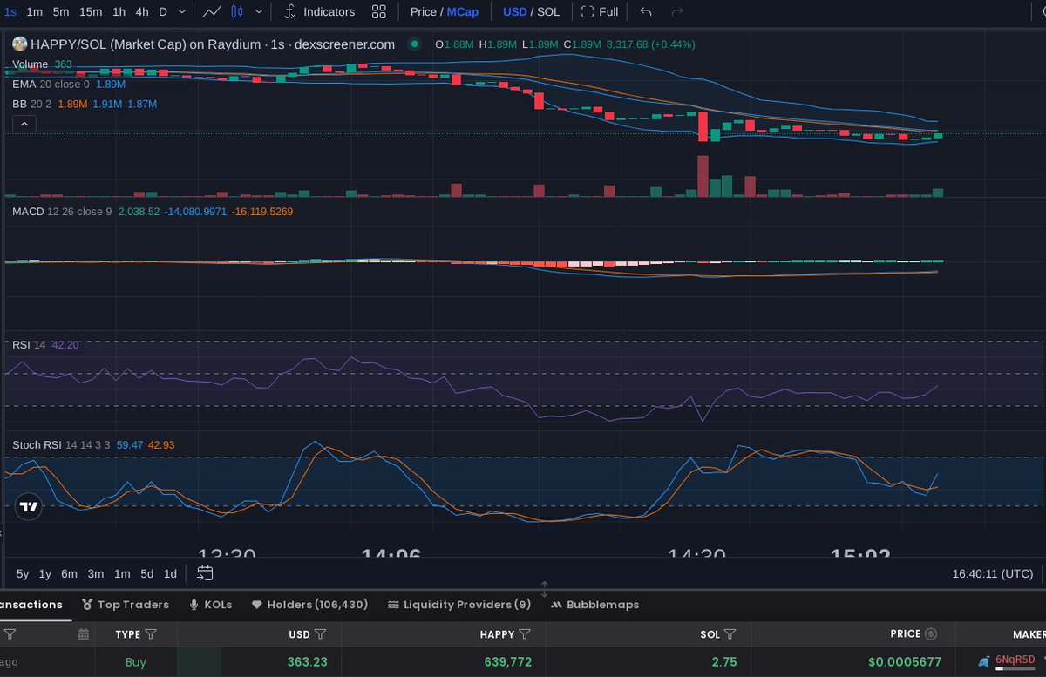
Task: Filter transactions by SOL column
Action: pyautogui.click(x=730, y=634)
